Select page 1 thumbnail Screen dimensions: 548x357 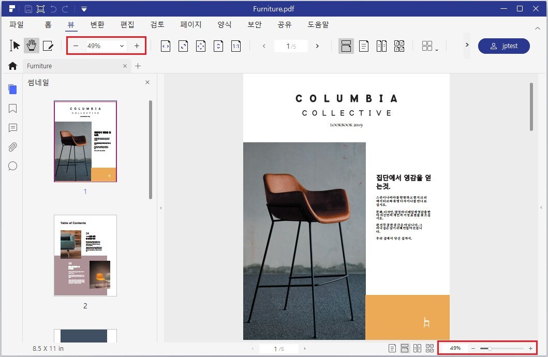pos(85,141)
